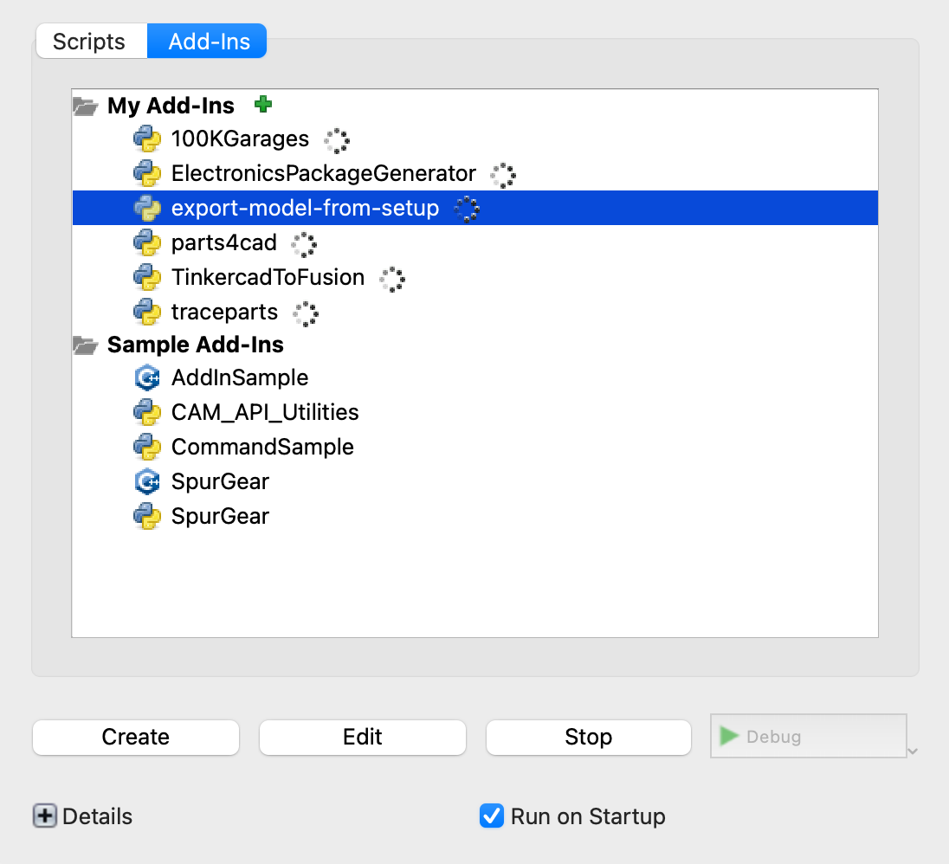Click the Python icon beside TinkercadToFusion
The width and height of the screenshot is (949, 864).
tap(147, 278)
